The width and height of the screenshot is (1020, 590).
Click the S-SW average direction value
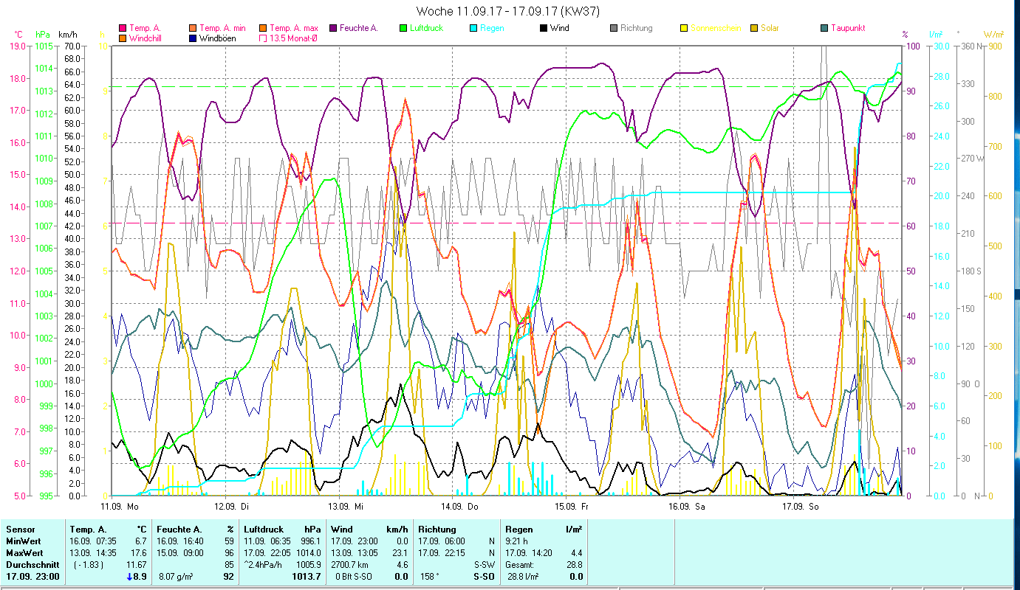[483, 565]
